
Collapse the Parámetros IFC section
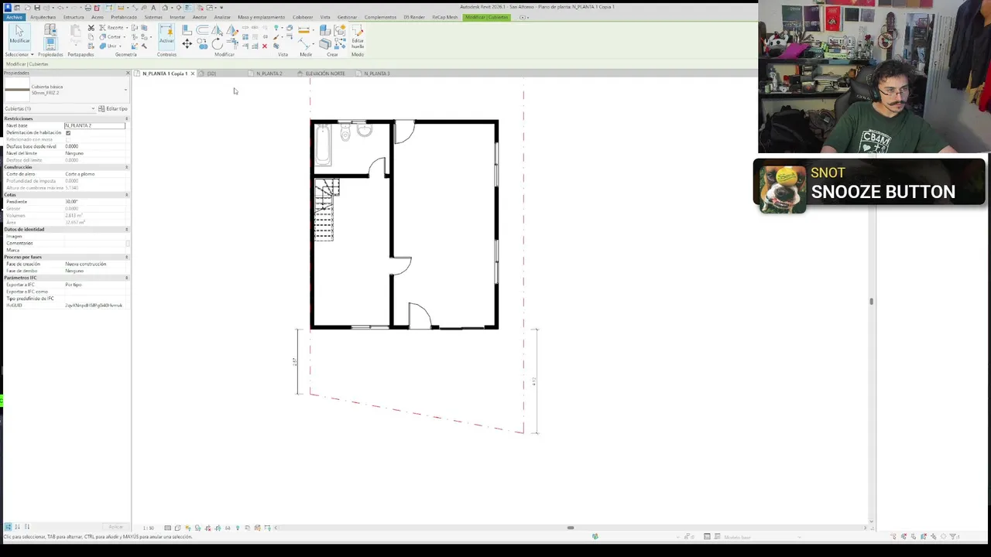pos(127,278)
